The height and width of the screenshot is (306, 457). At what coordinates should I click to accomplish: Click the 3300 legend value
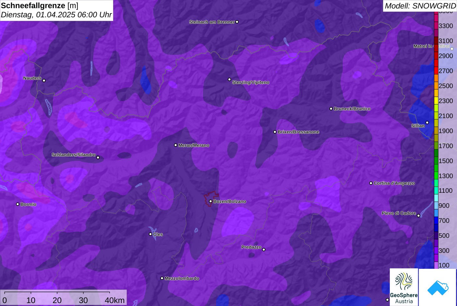446,26
